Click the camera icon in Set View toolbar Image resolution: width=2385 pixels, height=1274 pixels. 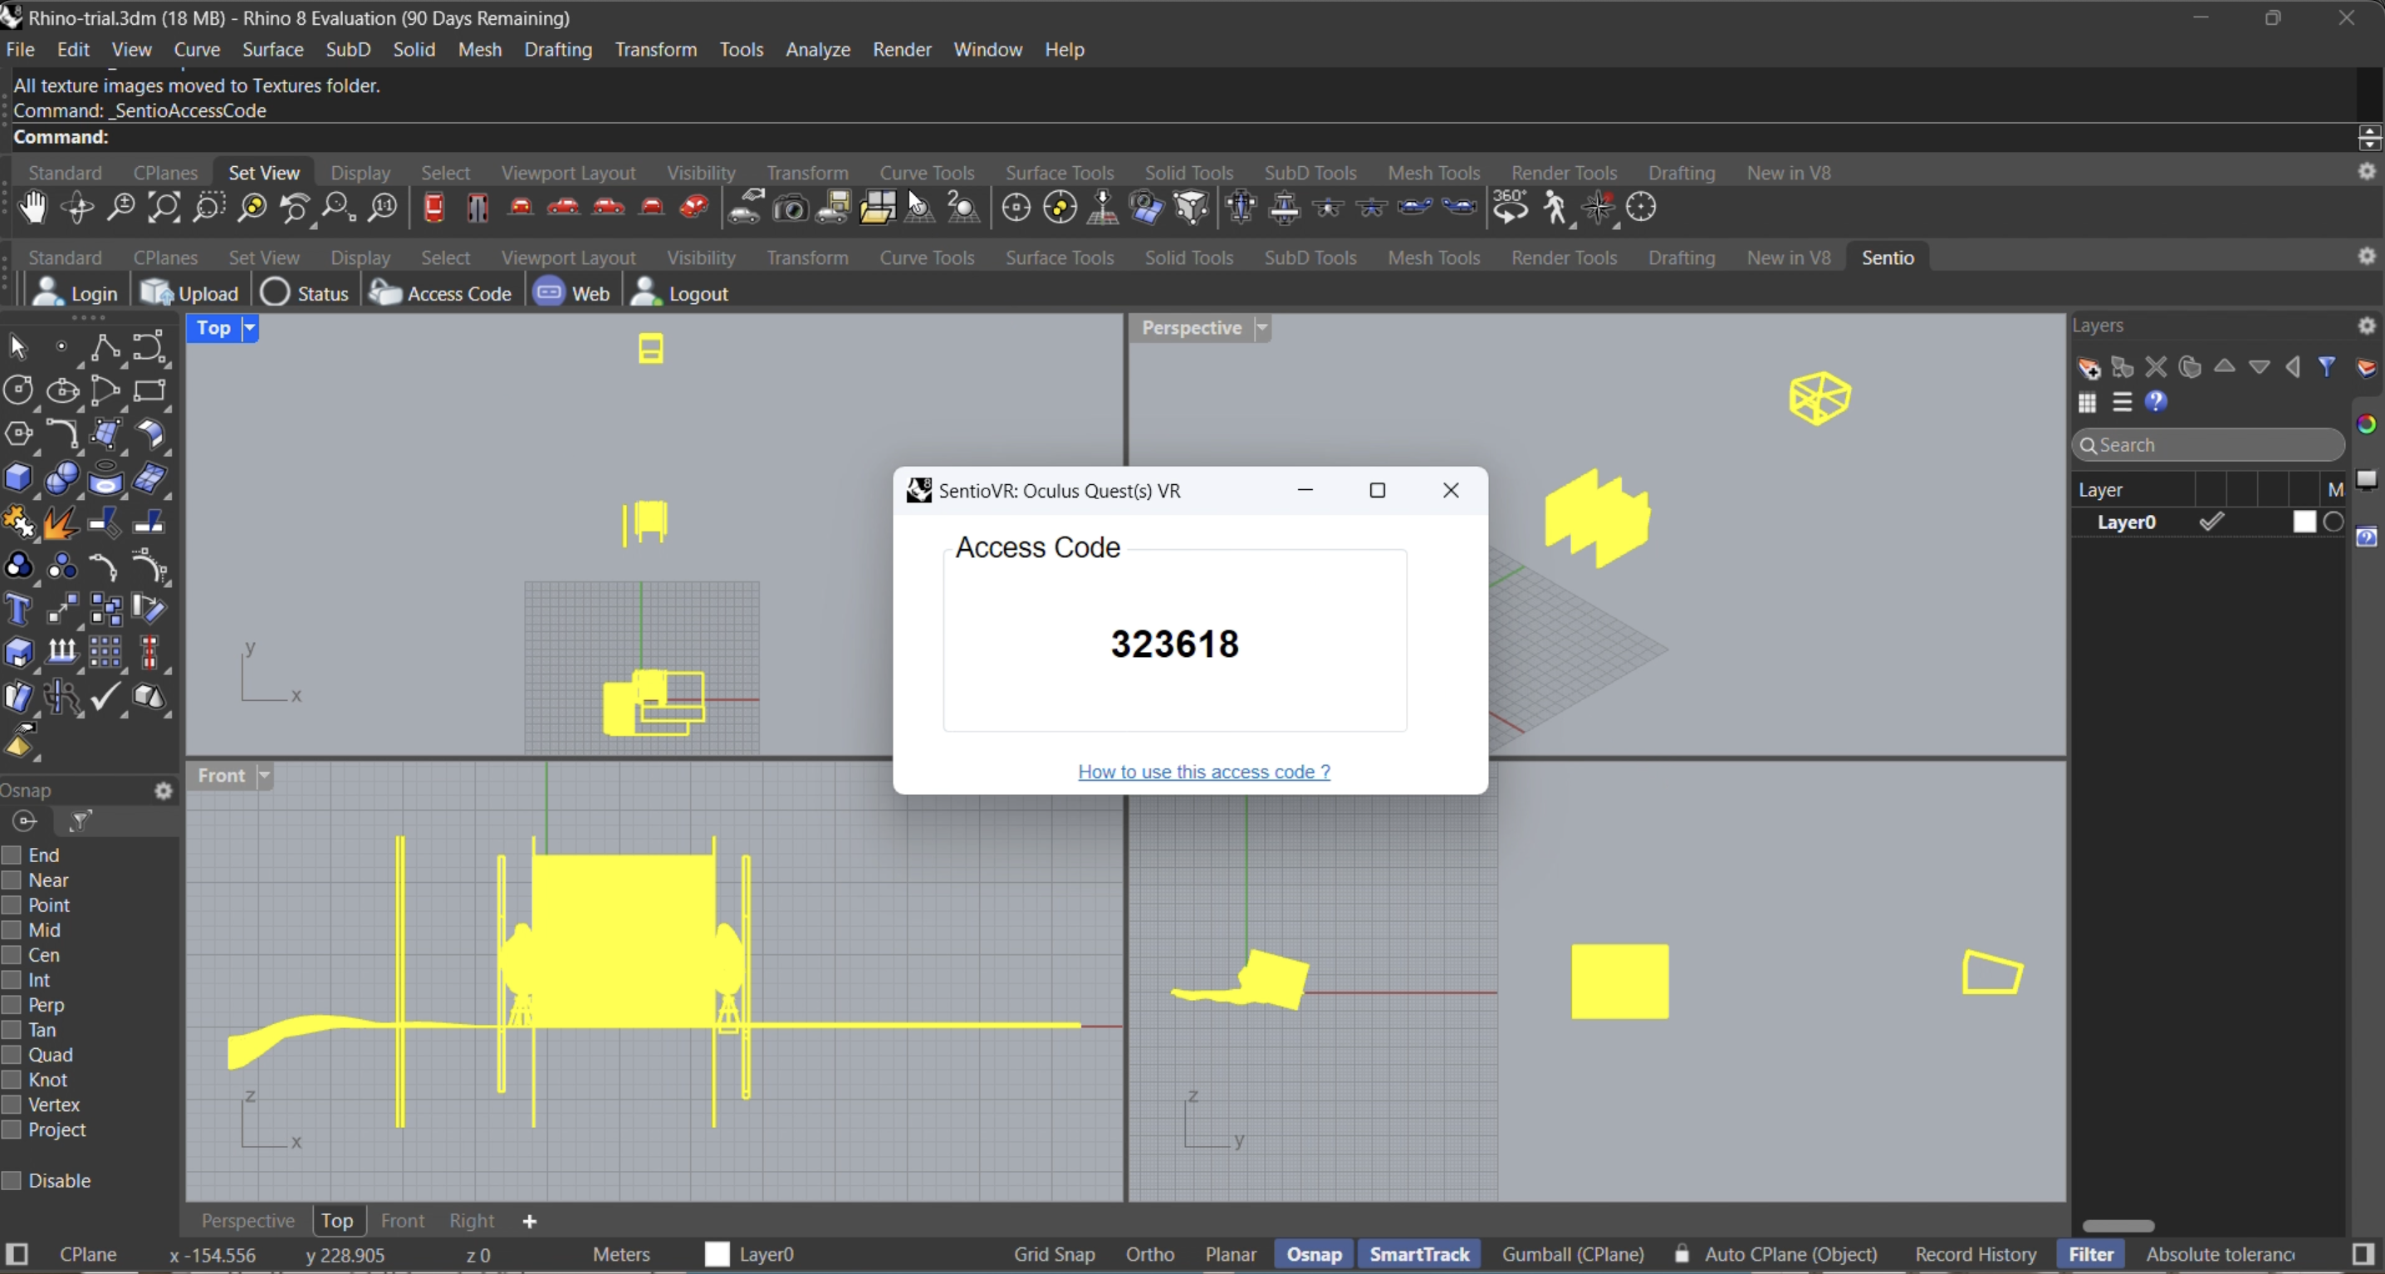click(x=790, y=208)
